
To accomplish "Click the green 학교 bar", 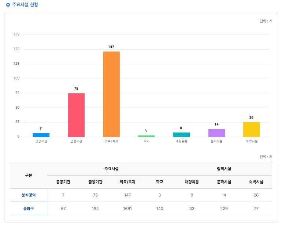I will [x=146, y=136].
